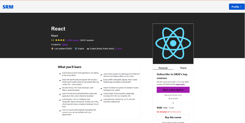
Task: Click the 'English [Auto], Arabic [Auto]' captions text
Action: [x=102, y=49]
